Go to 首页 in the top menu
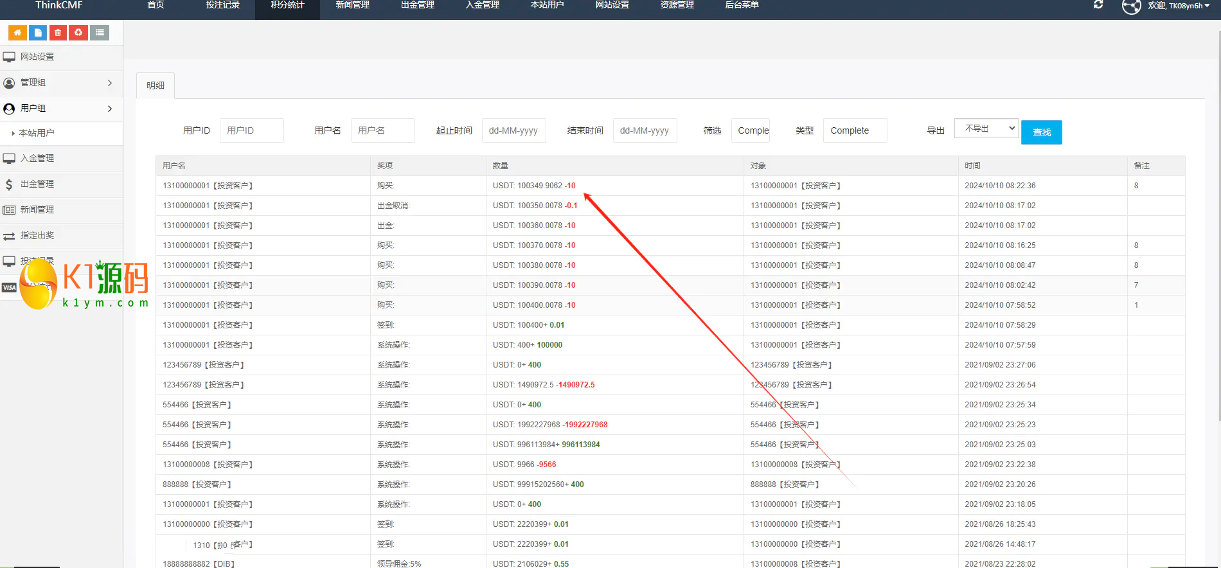Image resolution: width=1221 pixels, height=568 pixels. point(156,5)
